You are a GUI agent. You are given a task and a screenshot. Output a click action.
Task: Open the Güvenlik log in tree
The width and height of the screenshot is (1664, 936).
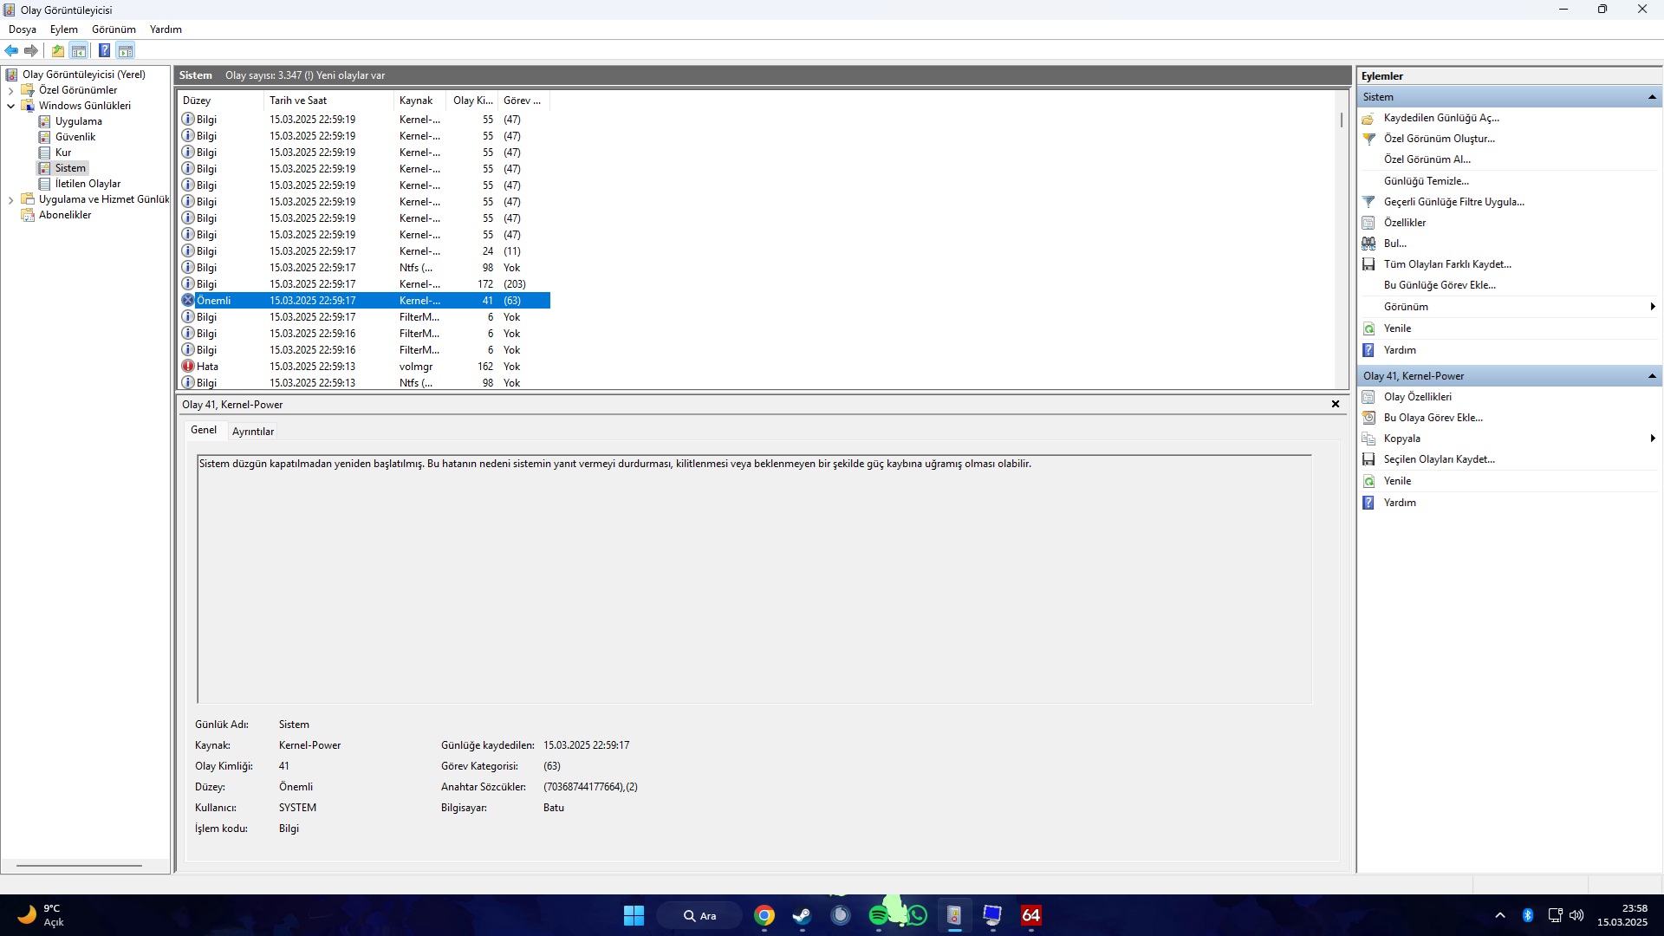(x=75, y=137)
